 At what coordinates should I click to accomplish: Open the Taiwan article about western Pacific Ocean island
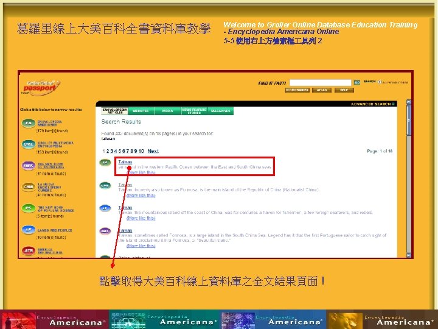pos(125,162)
